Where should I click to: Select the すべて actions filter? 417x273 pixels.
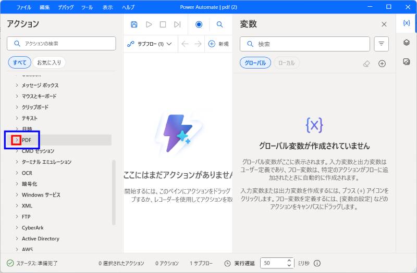point(20,62)
